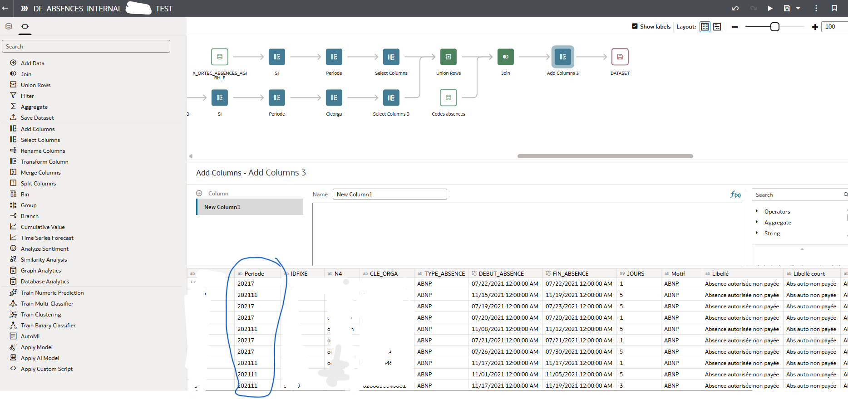Choose the Rename Columns step
The height and width of the screenshot is (399, 848).
(43, 151)
